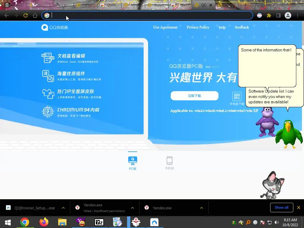The height and width of the screenshot is (228, 304).
Task: Open the QQ Browser taskbar icon
Action: [154, 222]
